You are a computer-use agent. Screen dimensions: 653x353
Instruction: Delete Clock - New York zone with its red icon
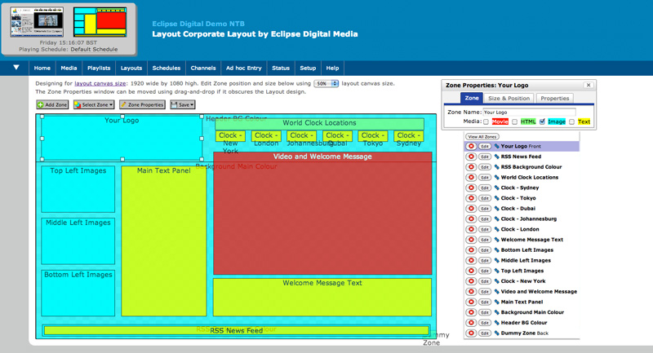pyautogui.click(x=471, y=281)
